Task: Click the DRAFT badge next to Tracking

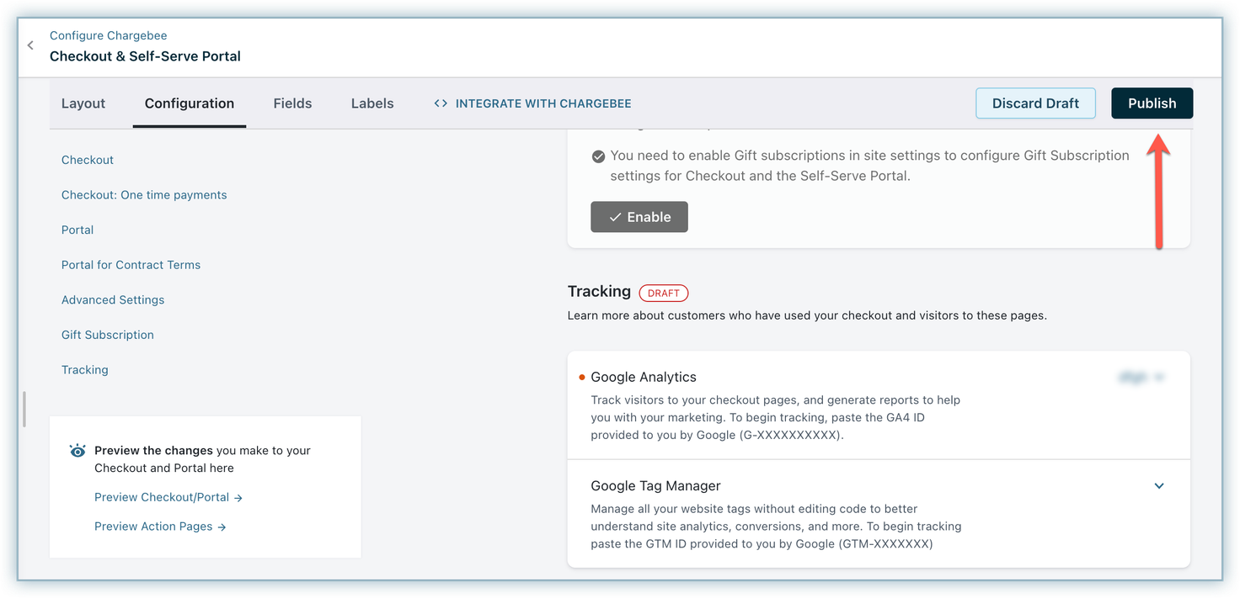Action: (x=663, y=293)
